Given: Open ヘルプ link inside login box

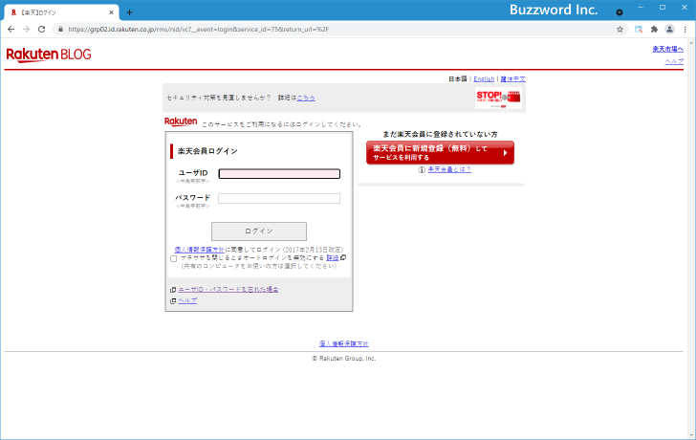Looking at the screenshot, I should (x=187, y=300).
